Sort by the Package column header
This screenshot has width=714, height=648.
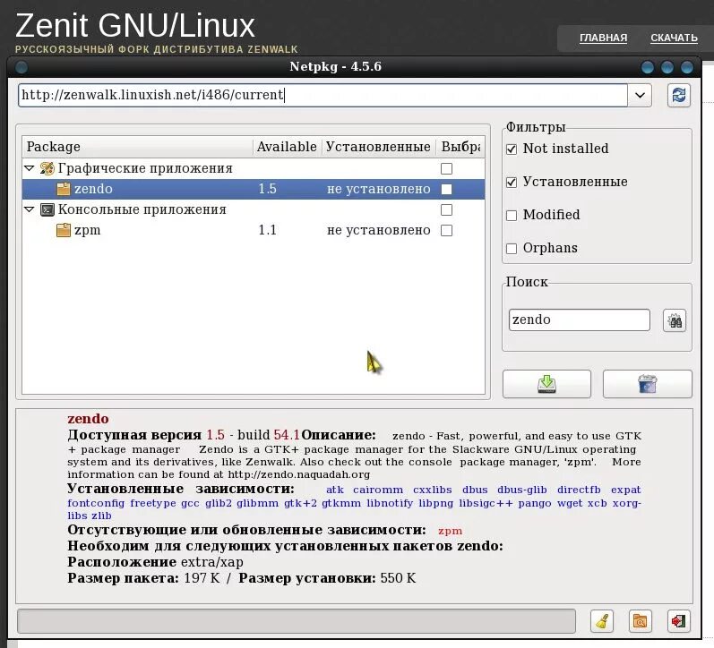pyautogui.click(x=138, y=147)
